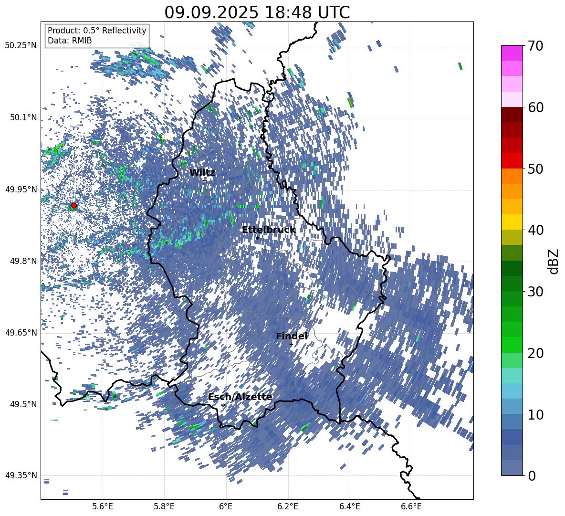Click the 49.5°N latitude label
Image resolution: width=565 pixels, height=516 pixels.
[x=24, y=404]
